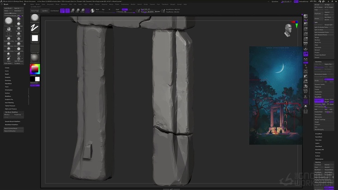This screenshot has width=338, height=190.
Task: Click the Duplicate subtool button
Action: (319, 13)
